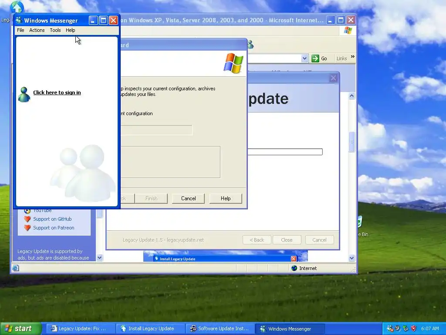
Task: Close the Windows Messenger window
Action: tap(113, 20)
